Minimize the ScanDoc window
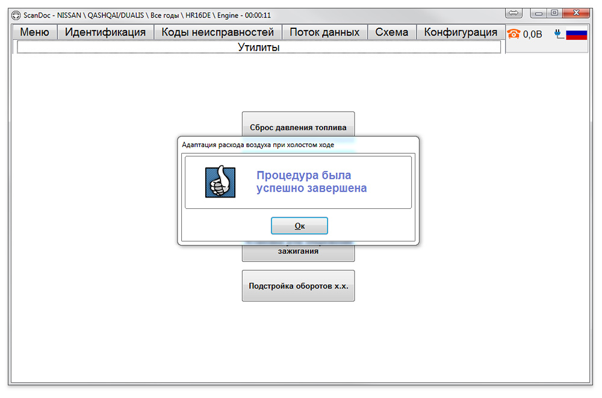The height and width of the screenshot is (398, 602). (539, 13)
